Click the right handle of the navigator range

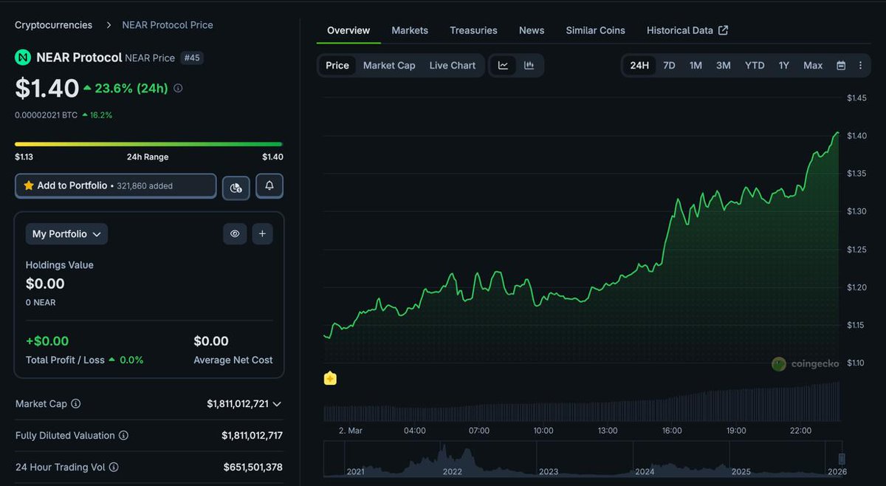pos(842,459)
